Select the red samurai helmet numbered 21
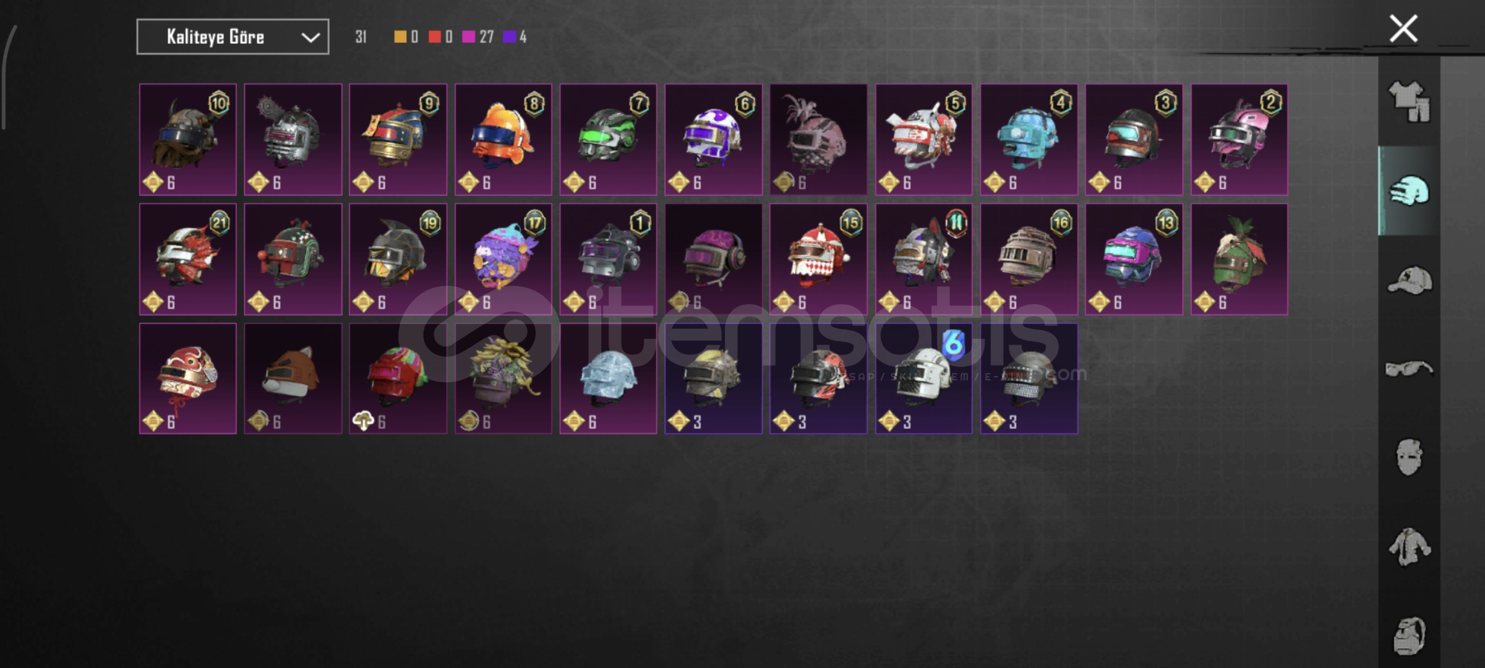The image size is (1485, 668). (x=188, y=259)
